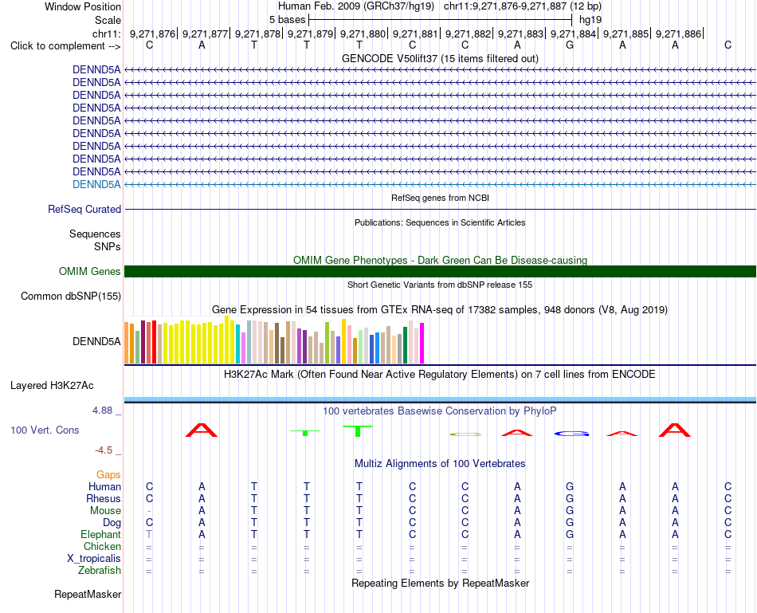Click the blue G in PhyloP logo

click(x=571, y=434)
